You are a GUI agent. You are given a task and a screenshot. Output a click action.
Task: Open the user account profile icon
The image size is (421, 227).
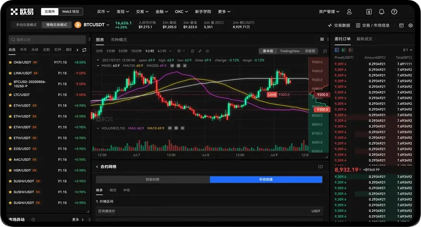[x=349, y=12]
